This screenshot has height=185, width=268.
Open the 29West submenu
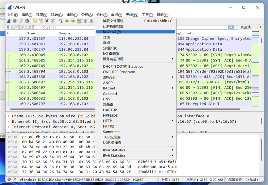coord(136,77)
